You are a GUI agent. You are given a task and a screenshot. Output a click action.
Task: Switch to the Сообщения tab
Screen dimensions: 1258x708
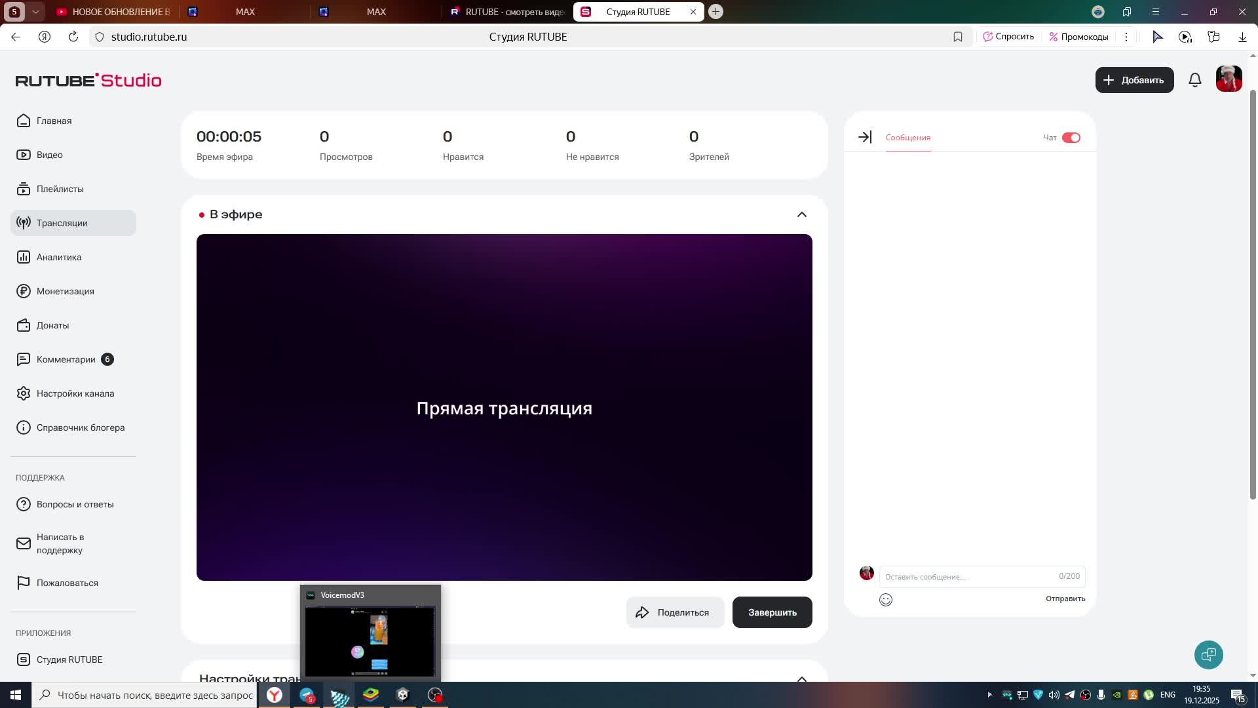click(x=907, y=138)
